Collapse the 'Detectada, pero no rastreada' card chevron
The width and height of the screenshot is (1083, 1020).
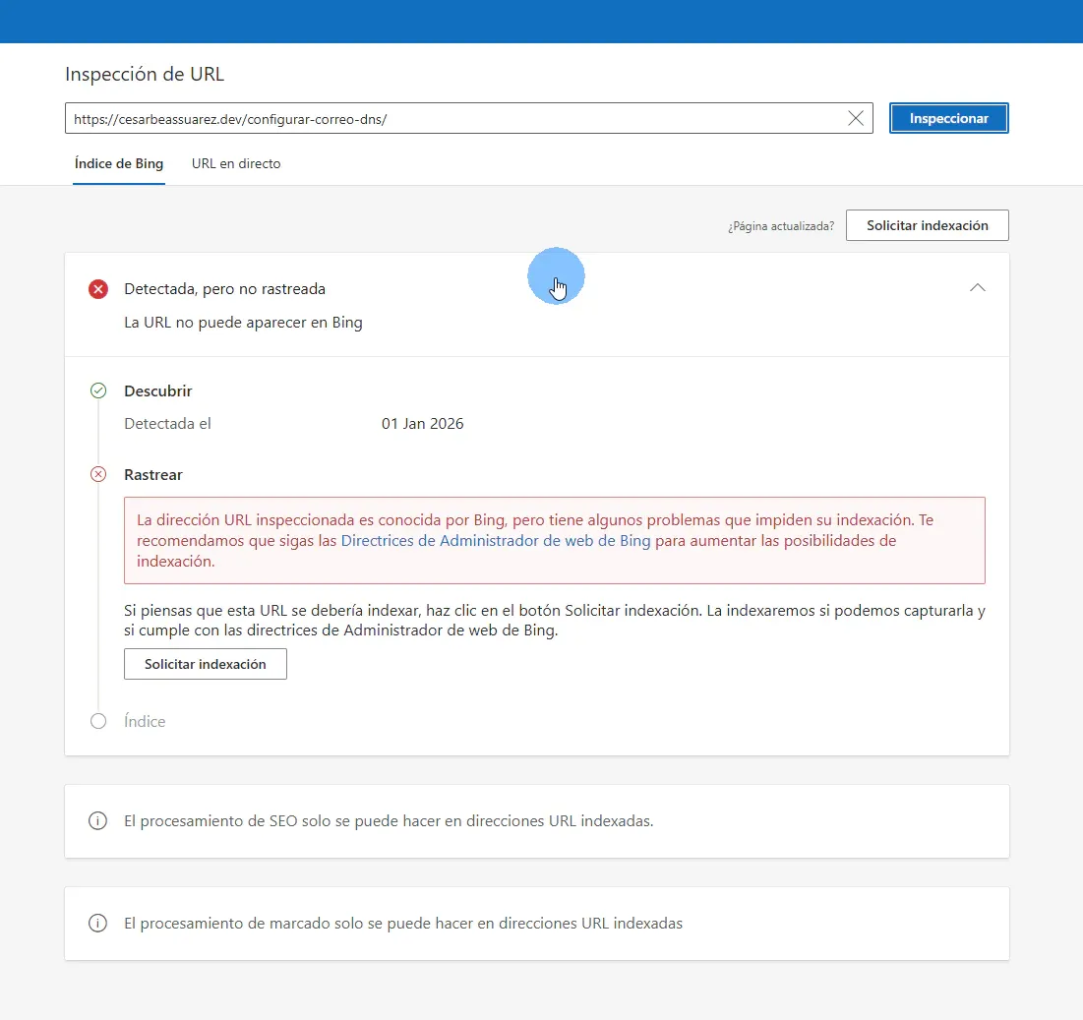point(978,288)
